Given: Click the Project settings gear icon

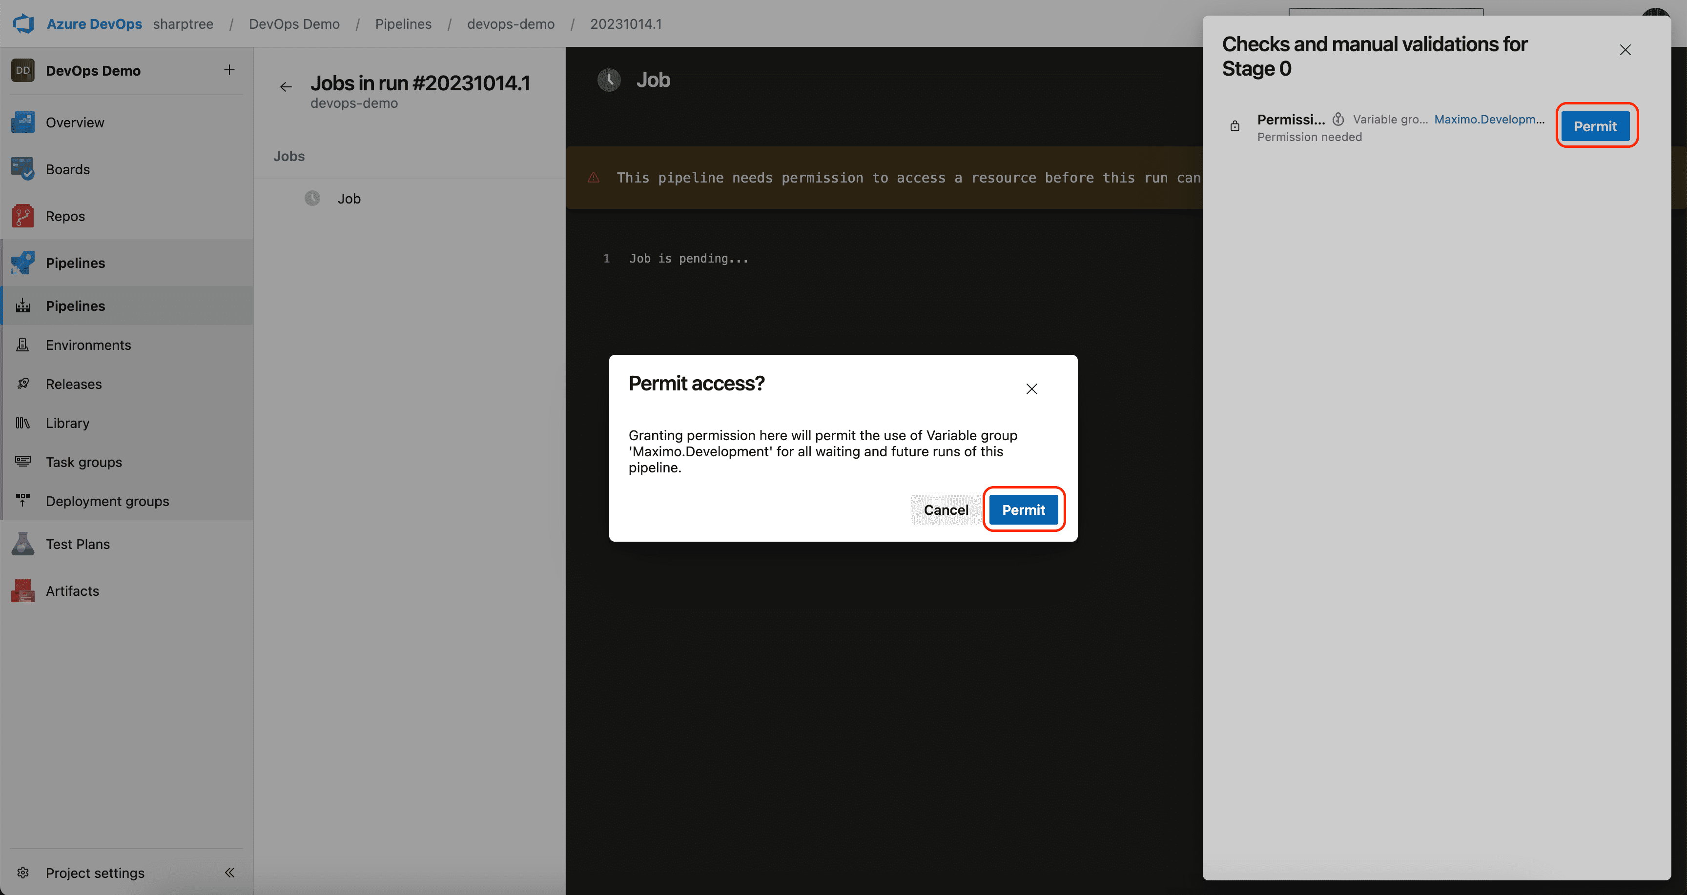Looking at the screenshot, I should (x=23, y=872).
